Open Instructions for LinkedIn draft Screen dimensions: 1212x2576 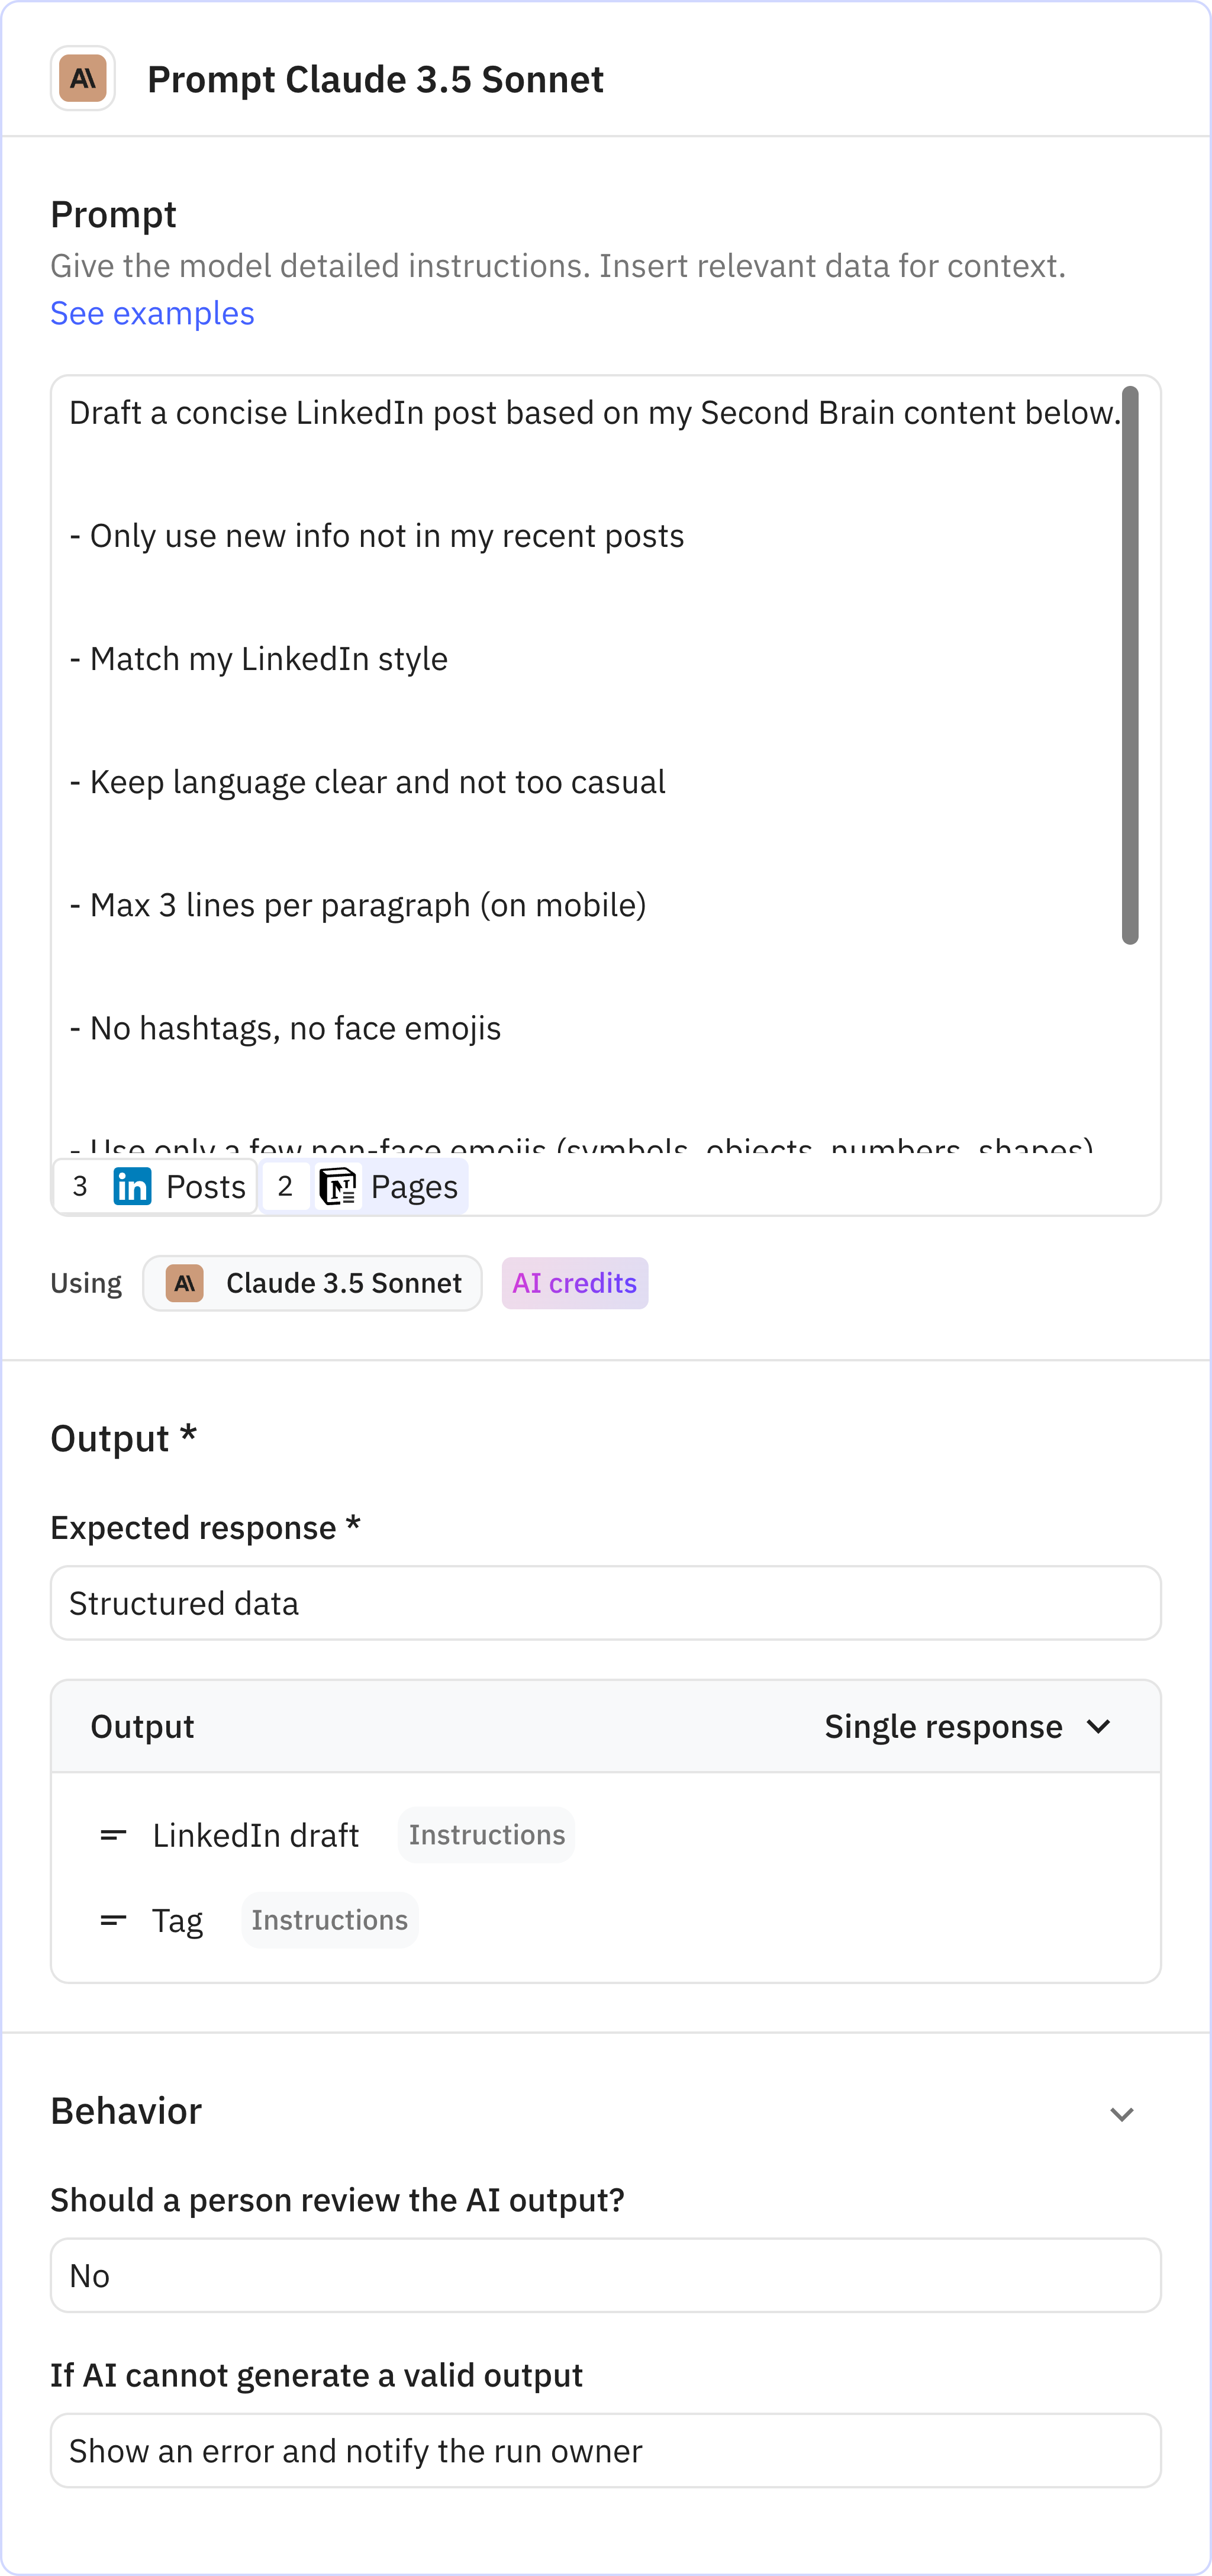pyautogui.click(x=486, y=1835)
